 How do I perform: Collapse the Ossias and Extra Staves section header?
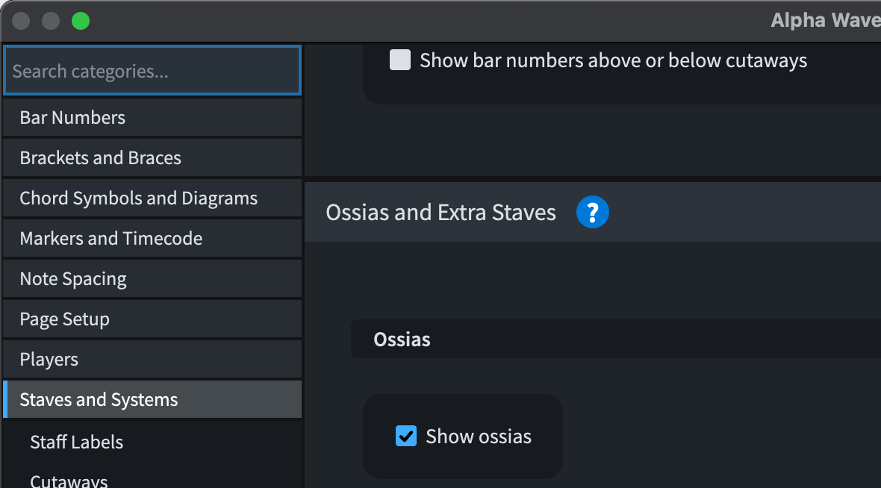pos(441,213)
